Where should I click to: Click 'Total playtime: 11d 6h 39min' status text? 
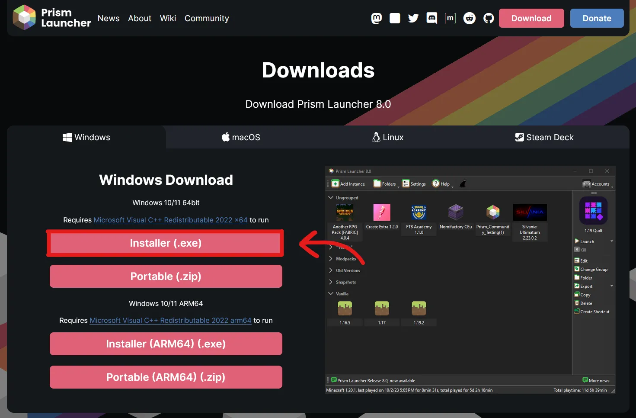[x=580, y=390]
